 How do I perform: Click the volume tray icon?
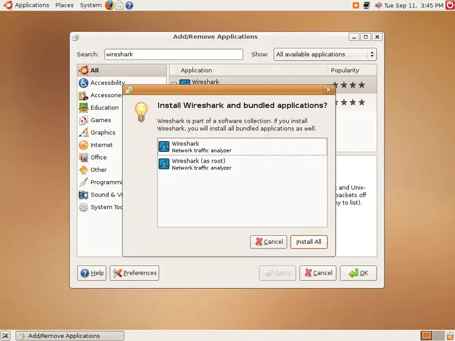coord(378,5)
